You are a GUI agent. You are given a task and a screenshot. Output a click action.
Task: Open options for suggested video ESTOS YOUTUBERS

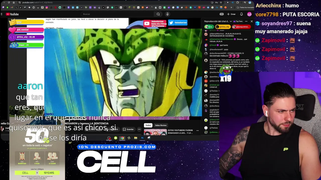(197, 130)
